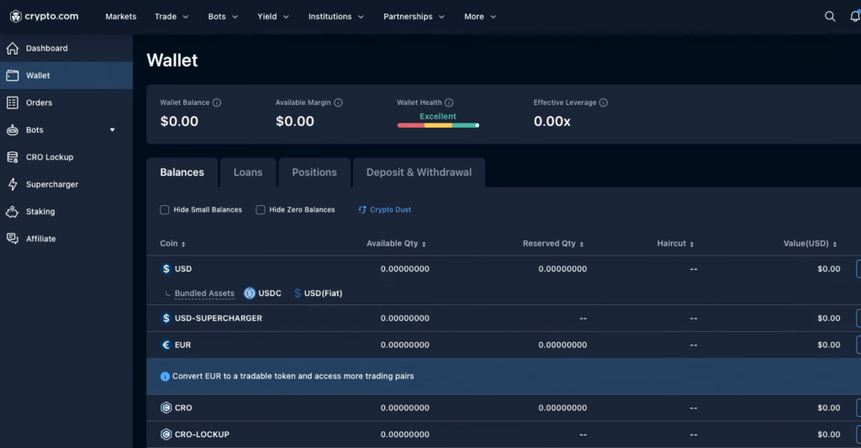The image size is (861, 448).
Task: Click the Bundled Assets label
Action: 204,293
